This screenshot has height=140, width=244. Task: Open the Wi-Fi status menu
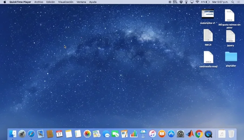point(197,2)
